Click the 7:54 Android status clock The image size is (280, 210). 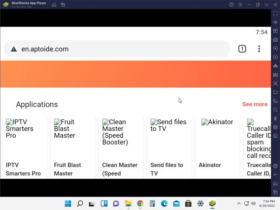click(x=262, y=32)
